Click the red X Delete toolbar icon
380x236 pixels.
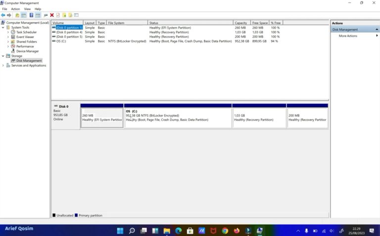pos(52,15)
